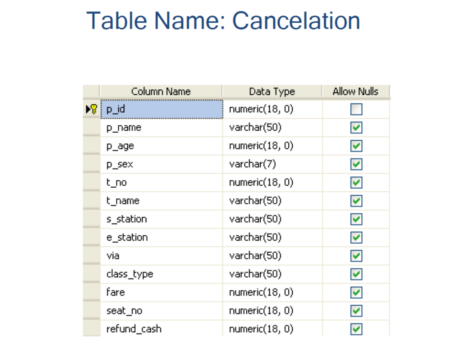Disable Allow Nulls for fare column
466x349 pixels.
(356, 292)
